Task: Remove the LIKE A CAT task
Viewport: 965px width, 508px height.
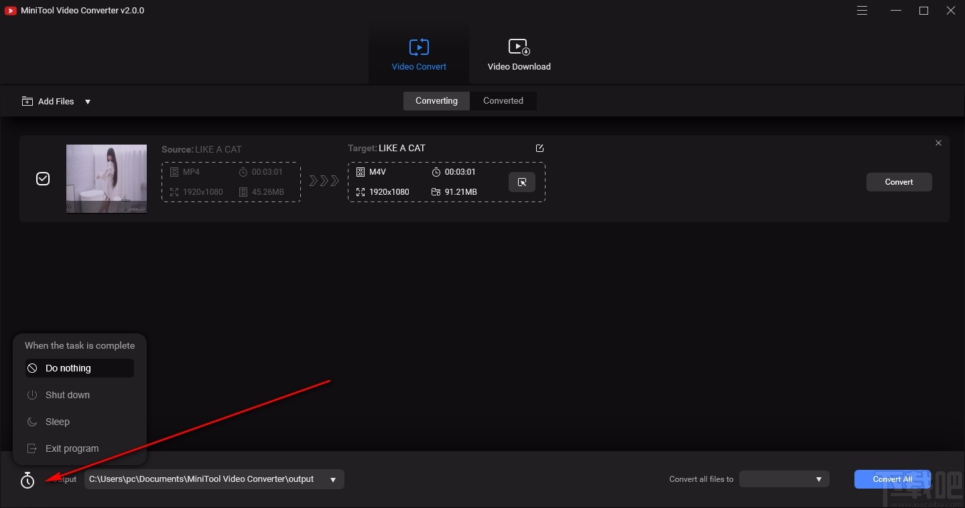Action: pyautogui.click(x=938, y=143)
